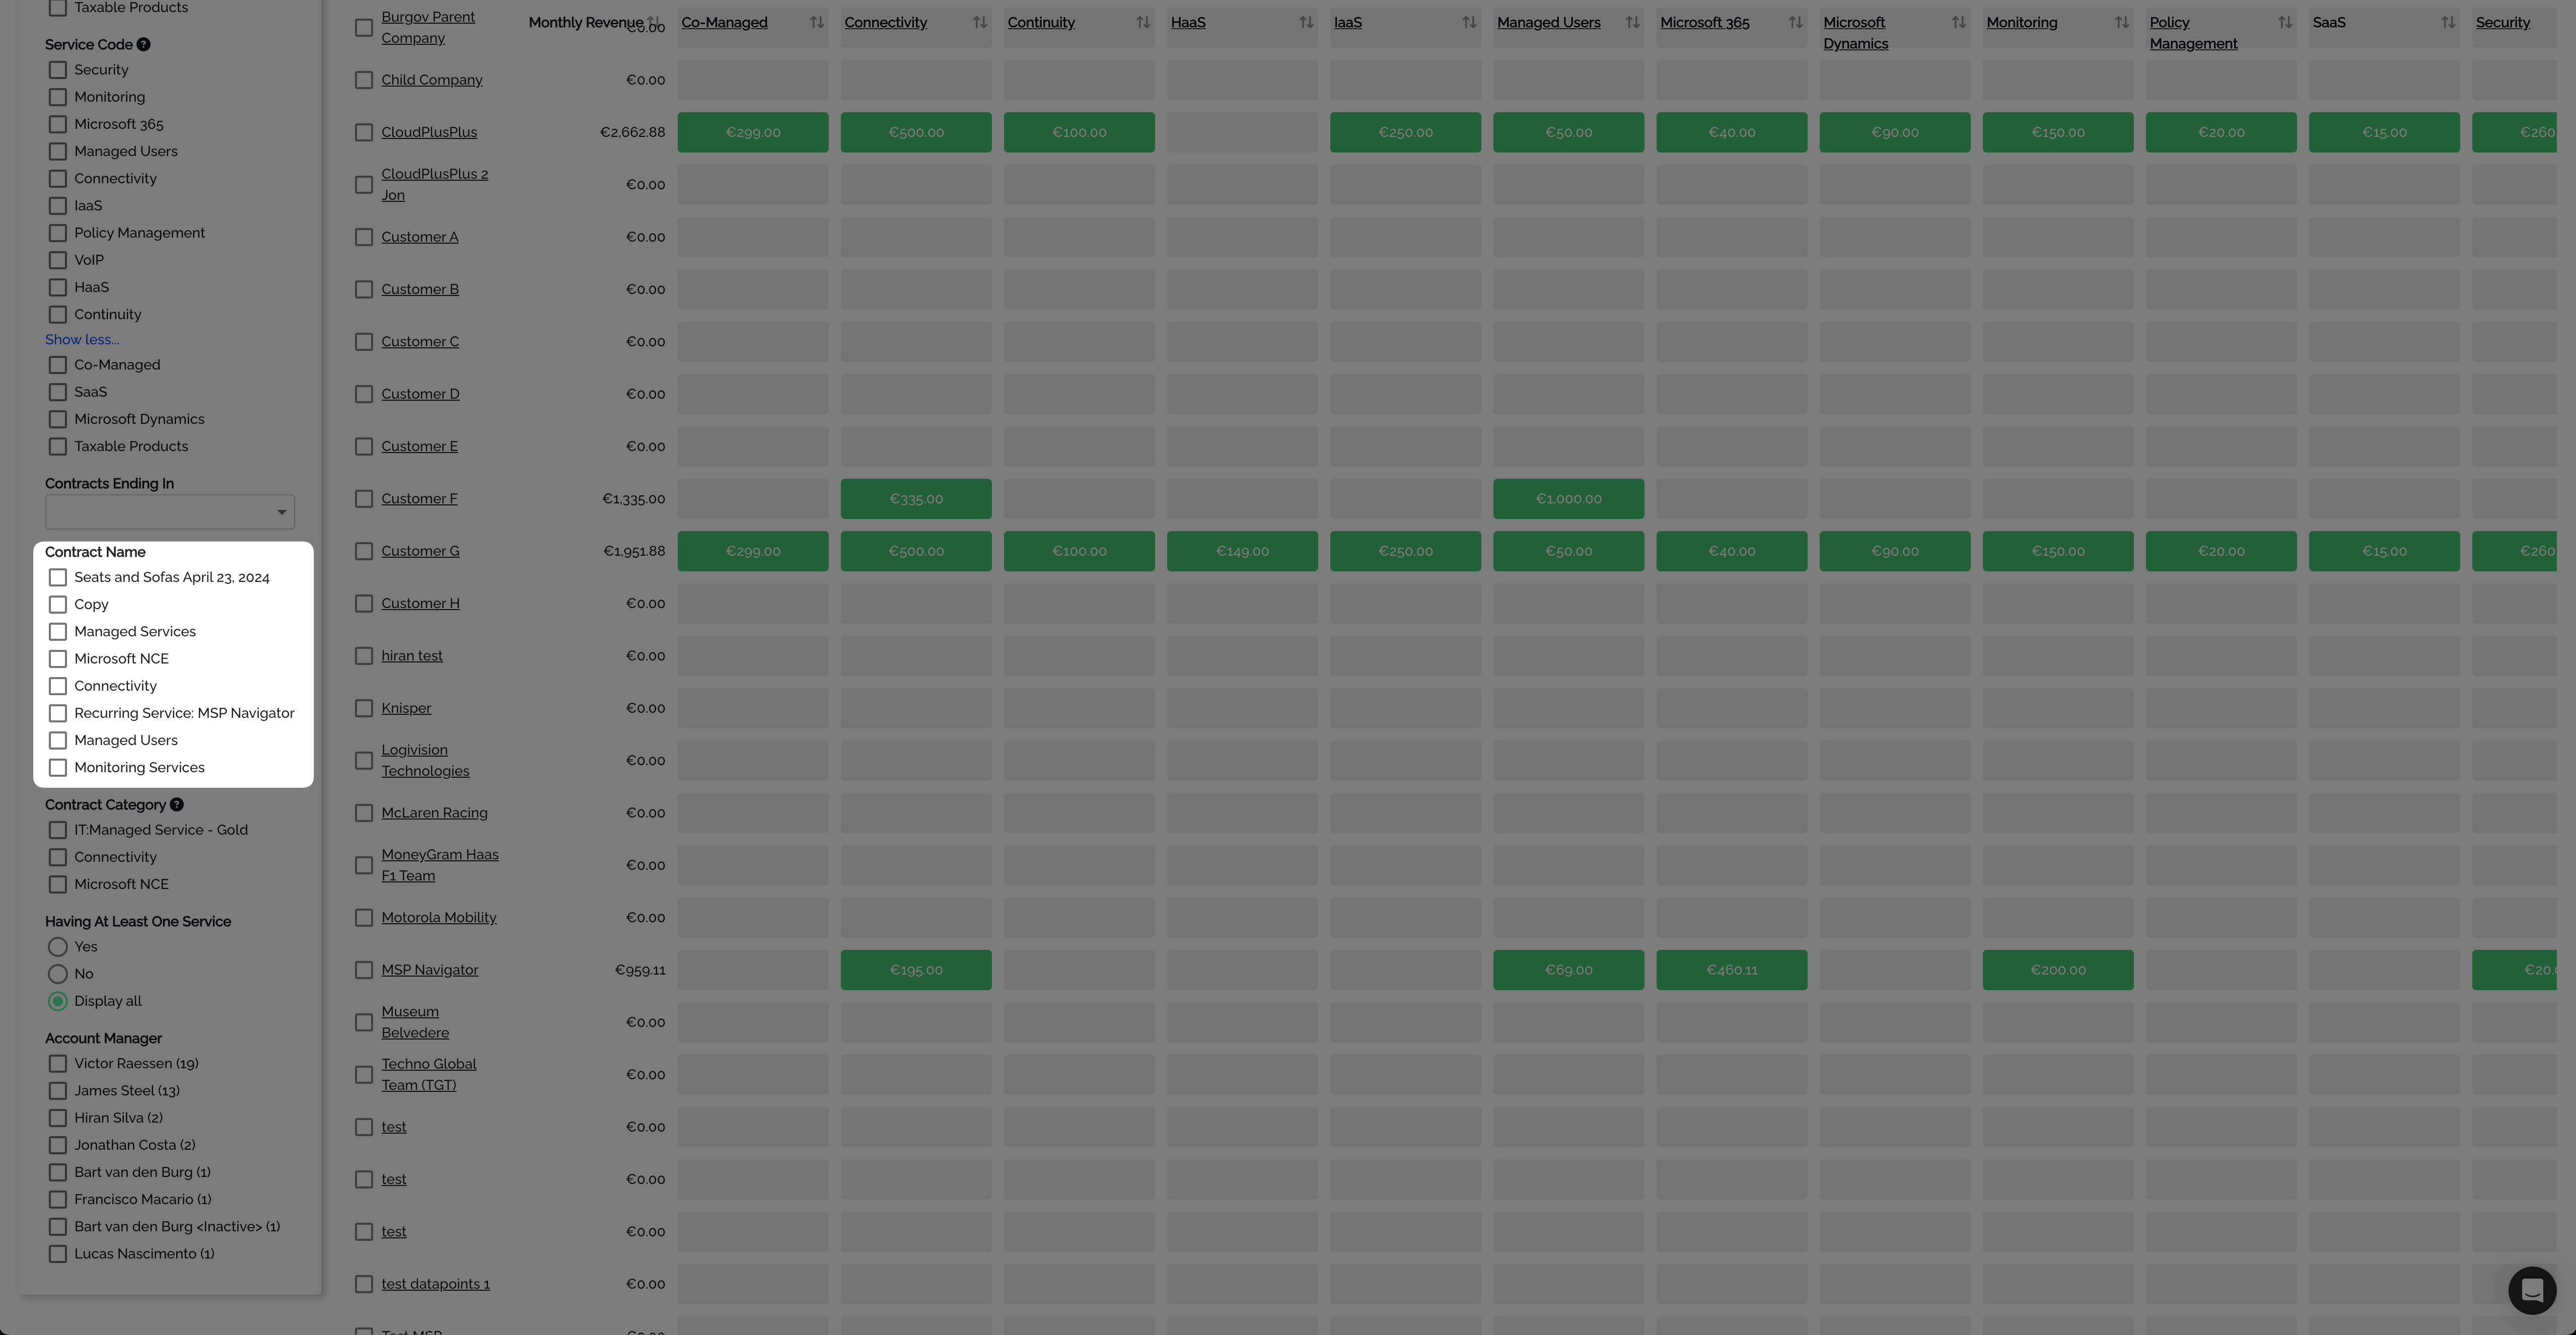Screen dimensions: 2576x1335
Task: Click CloudPlusPlus monthly revenue €2,662.88
Action: point(632,132)
